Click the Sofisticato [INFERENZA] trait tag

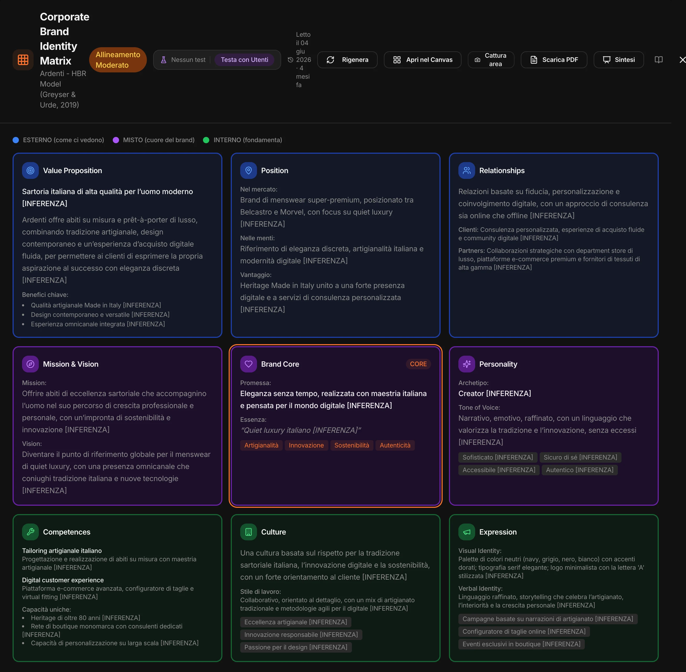click(x=497, y=457)
